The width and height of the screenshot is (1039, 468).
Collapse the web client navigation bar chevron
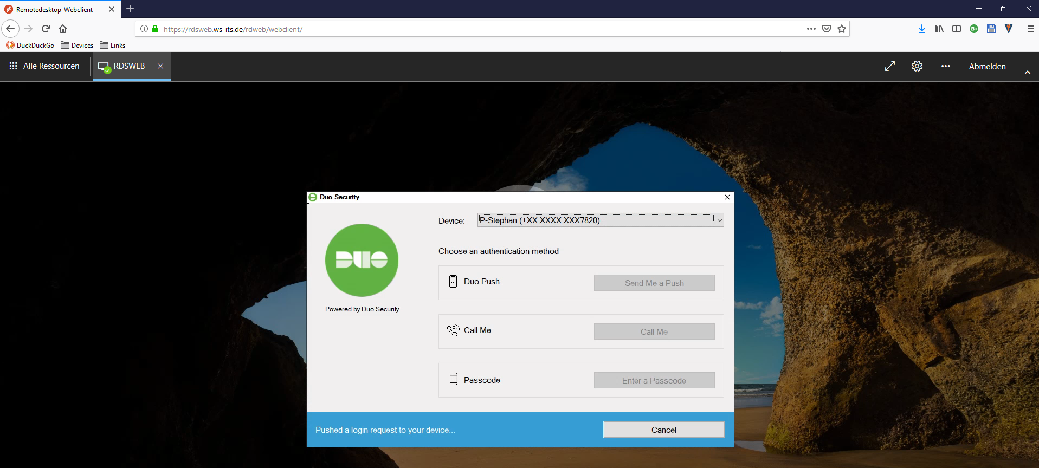pos(1028,73)
